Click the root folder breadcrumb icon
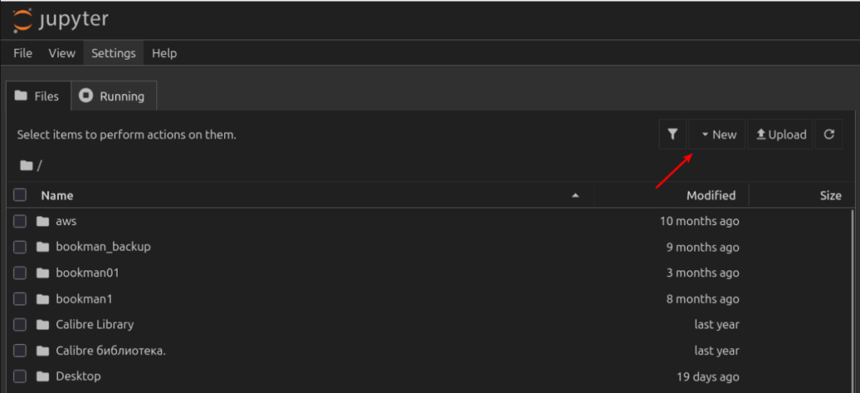This screenshot has height=393, width=860. tap(26, 165)
